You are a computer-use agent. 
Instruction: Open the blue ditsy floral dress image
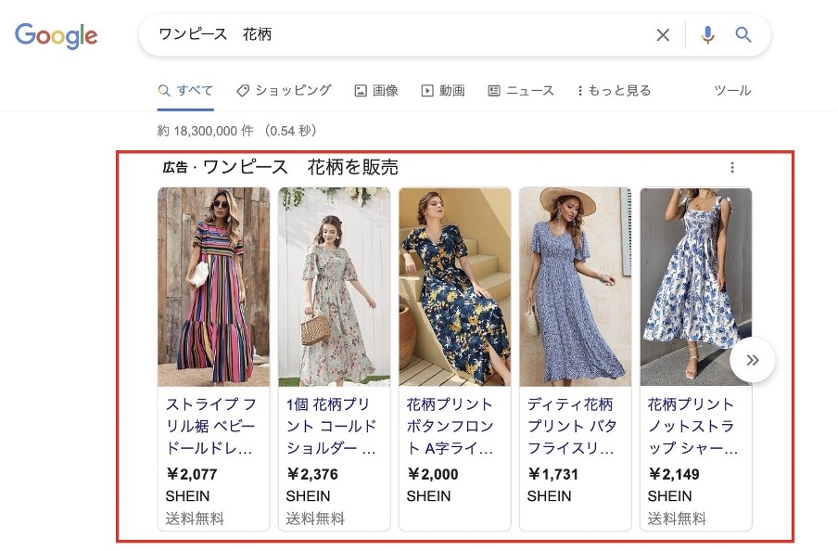coord(575,287)
